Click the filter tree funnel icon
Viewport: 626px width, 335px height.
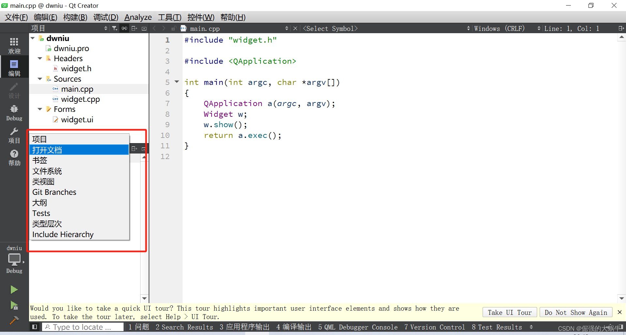click(x=114, y=29)
